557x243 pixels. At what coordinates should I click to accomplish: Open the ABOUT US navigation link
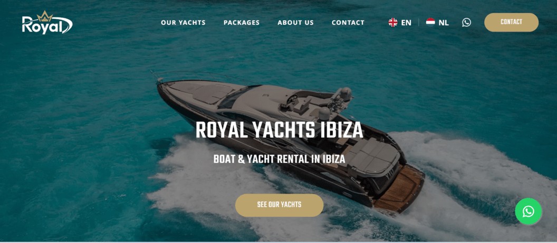[x=295, y=23]
